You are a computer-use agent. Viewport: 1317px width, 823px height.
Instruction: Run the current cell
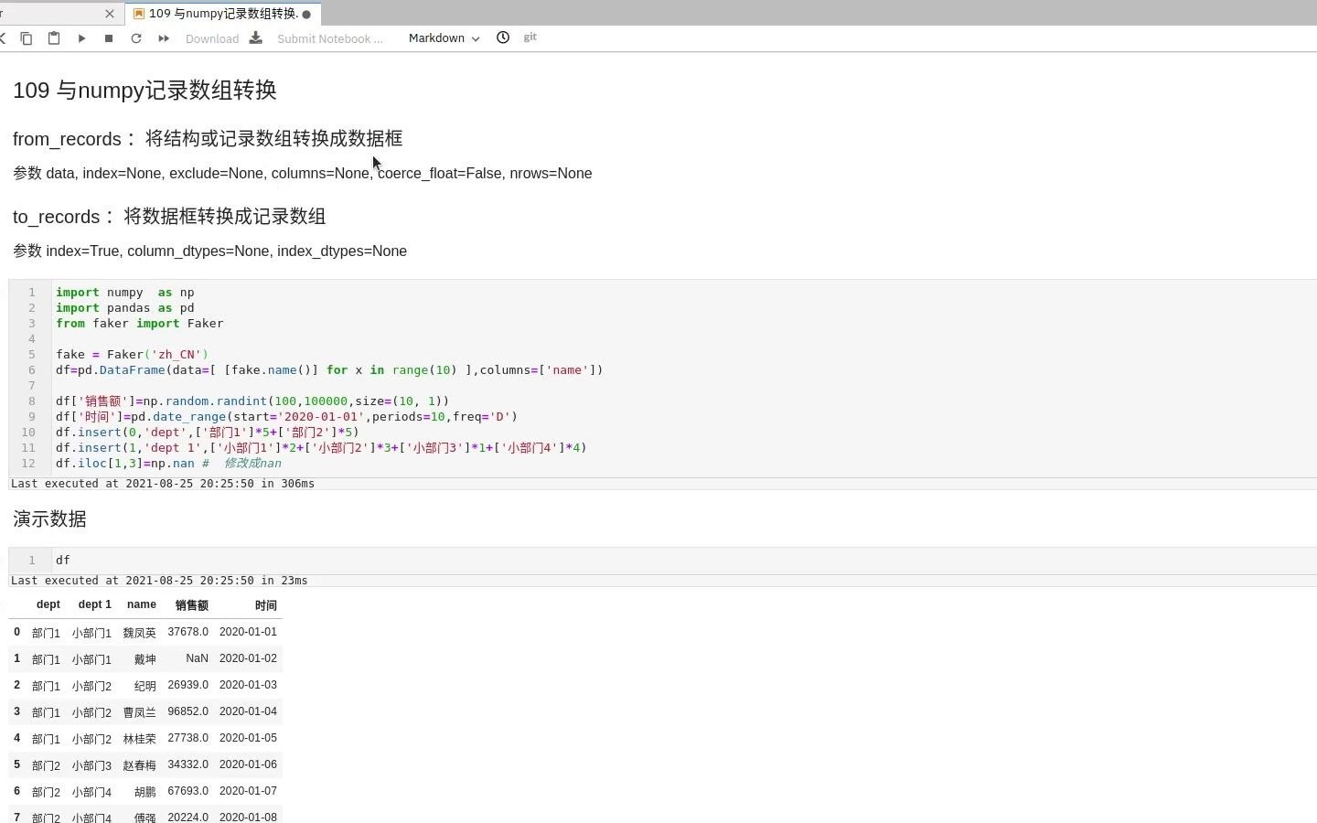tap(81, 37)
